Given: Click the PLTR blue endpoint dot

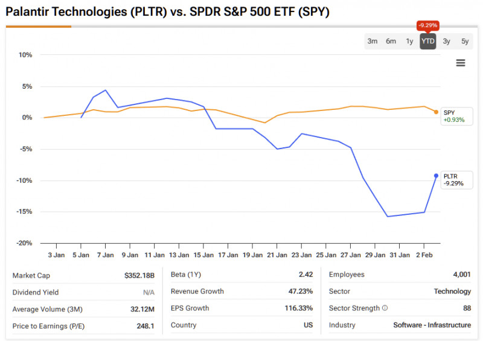Looking at the screenshot, I should (436, 176).
